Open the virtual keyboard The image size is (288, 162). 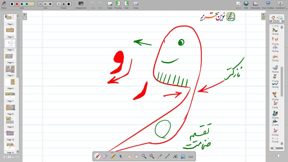[x=191, y=156]
